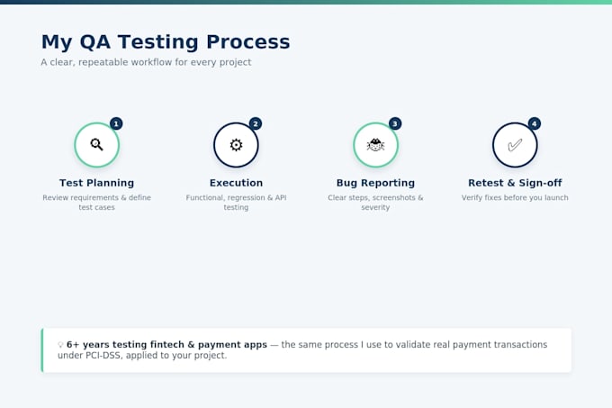Click the "under PCI-DSS, applied to your project." line
Viewport: 612px width, 408px height.
pos(142,356)
